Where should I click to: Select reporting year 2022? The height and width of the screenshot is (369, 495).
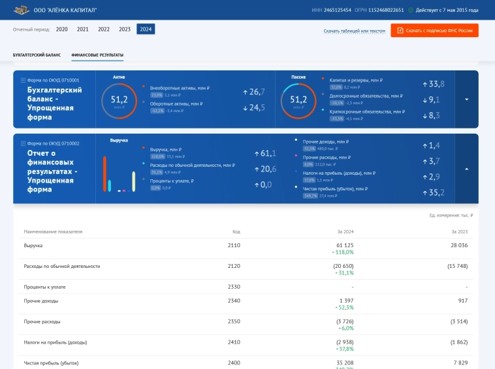pos(104,29)
